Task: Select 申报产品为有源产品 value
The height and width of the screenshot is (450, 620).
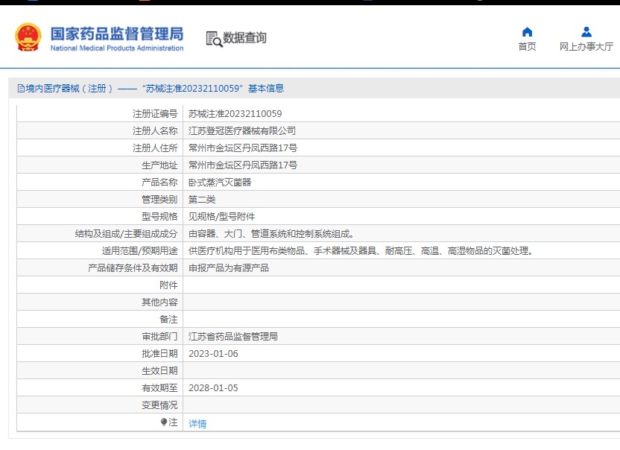Action: coord(229,267)
